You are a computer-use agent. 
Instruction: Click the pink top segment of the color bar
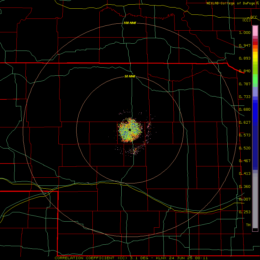point(255,31)
